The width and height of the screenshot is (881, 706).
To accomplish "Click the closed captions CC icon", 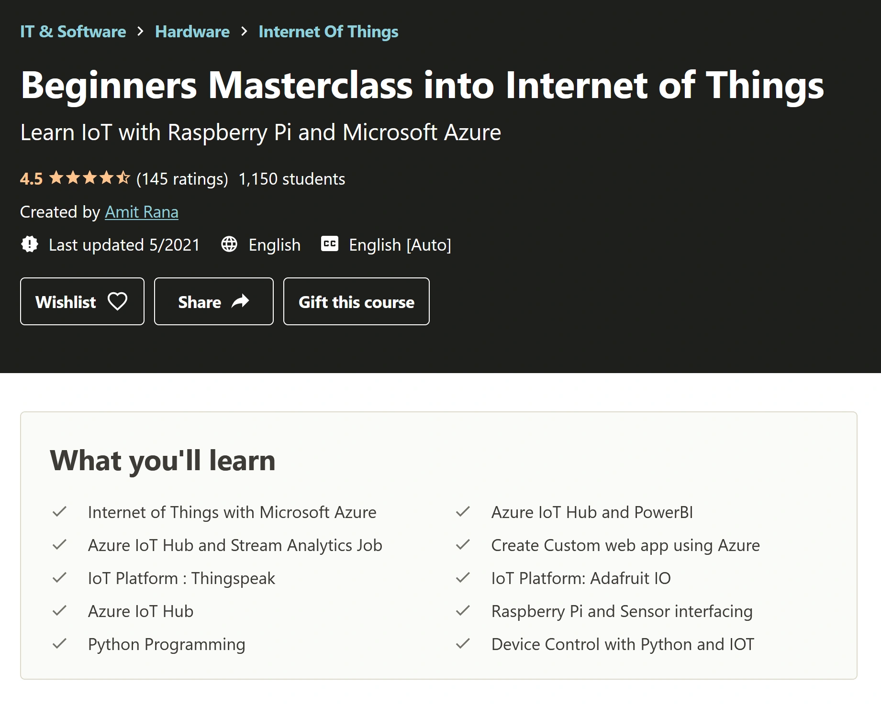I will click(330, 243).
